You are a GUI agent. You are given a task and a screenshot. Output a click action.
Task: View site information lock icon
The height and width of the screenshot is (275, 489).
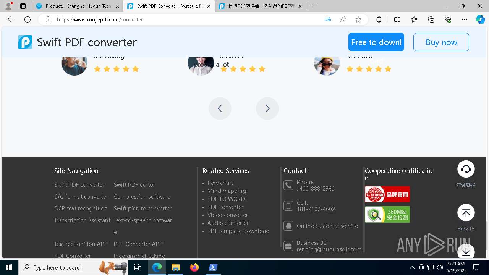pyautogui.click(x=48, y=19)
